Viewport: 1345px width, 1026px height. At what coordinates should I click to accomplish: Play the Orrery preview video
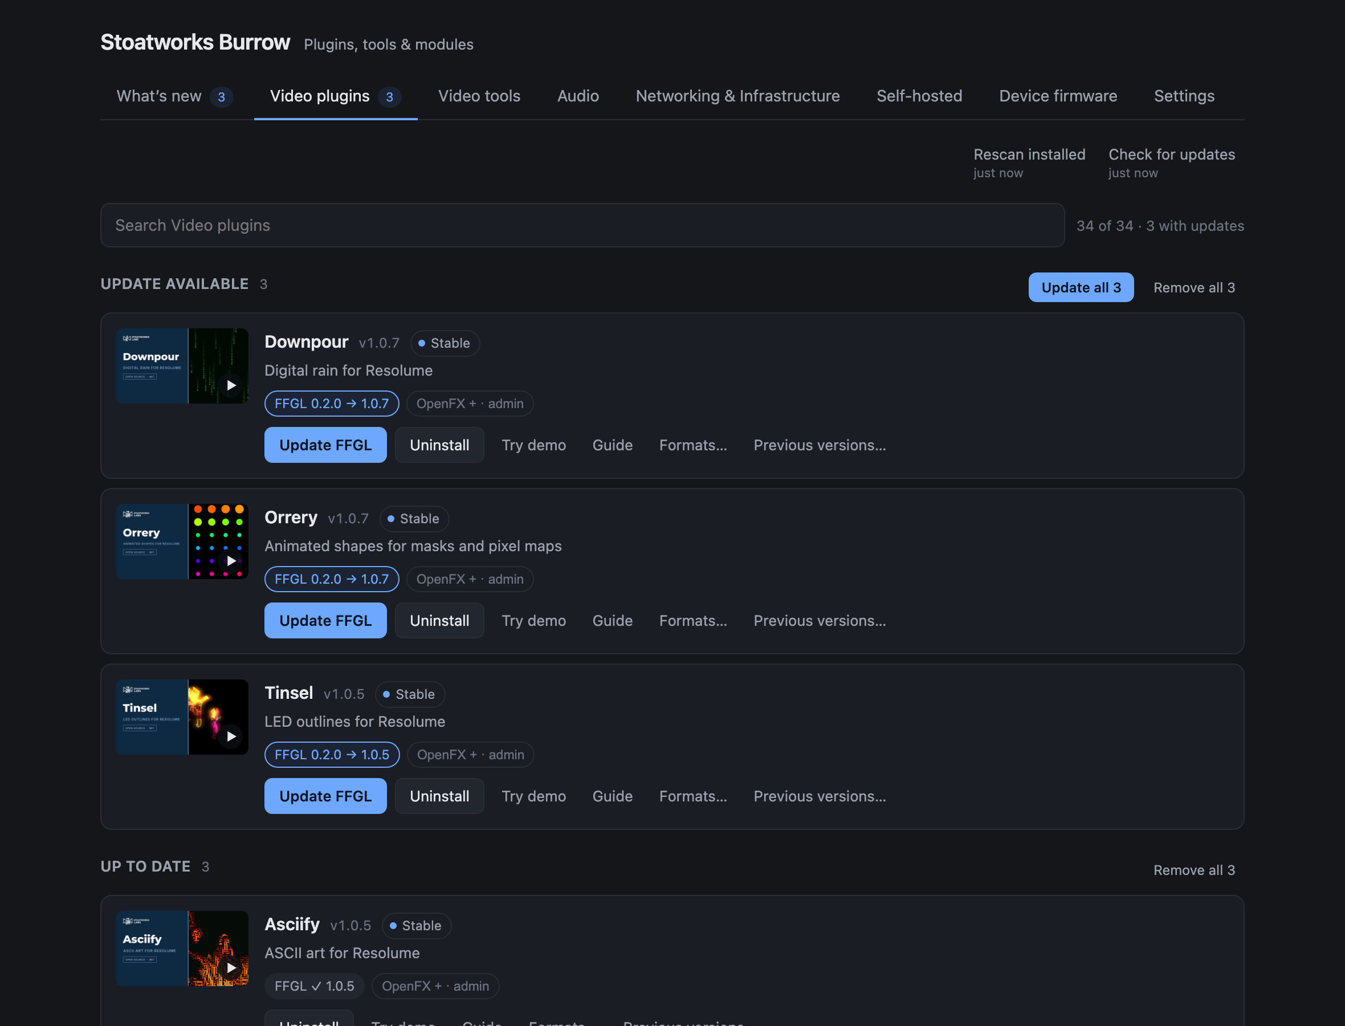click(231, 561)
